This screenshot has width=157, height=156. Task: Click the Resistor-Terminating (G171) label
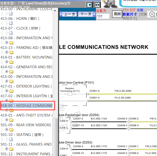pyautogui.click(x=70, y=90)
